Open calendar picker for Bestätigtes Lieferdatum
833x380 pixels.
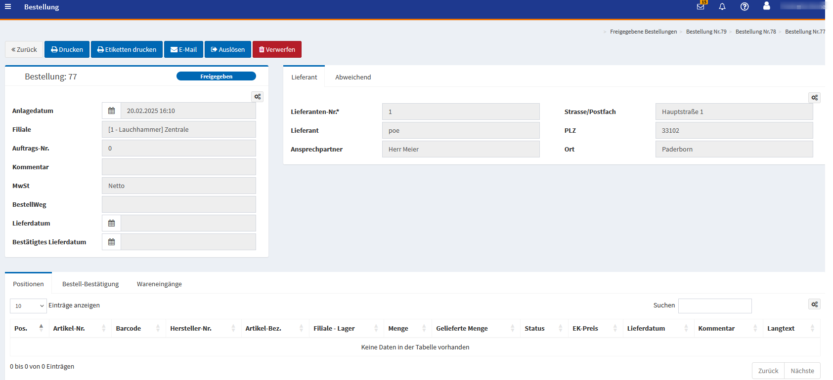[x=111, y=242]
